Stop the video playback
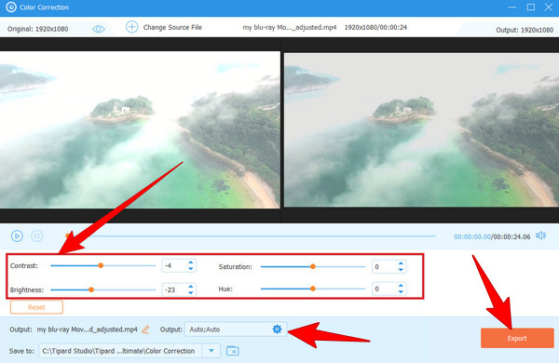This screenshot has height=363, width=559. pyautogui.click(x=37, y=235)
